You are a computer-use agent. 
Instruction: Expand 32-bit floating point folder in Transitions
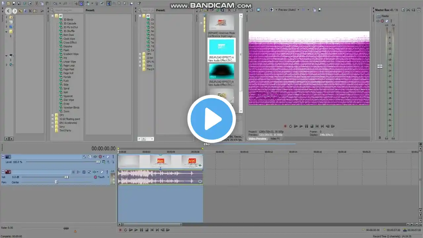[x=53, y=119]
